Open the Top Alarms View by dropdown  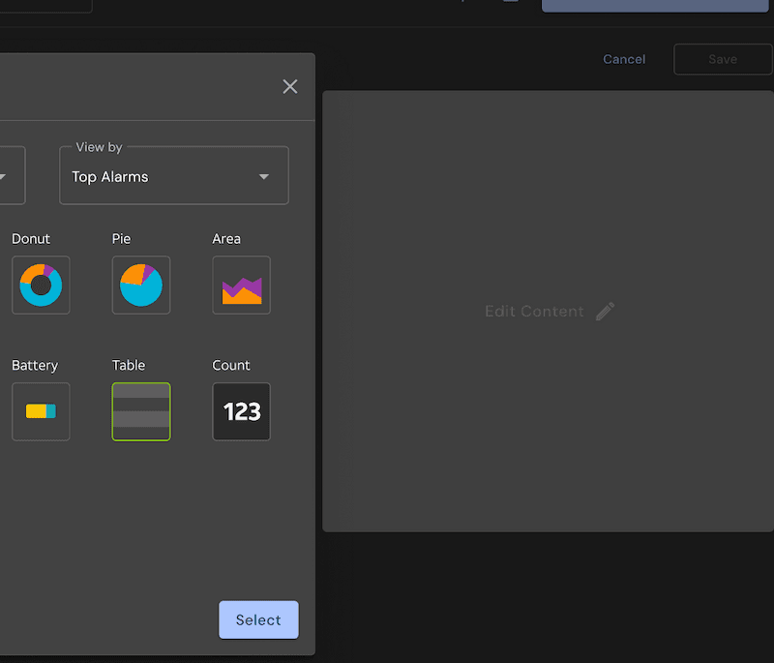pos(174,175)
